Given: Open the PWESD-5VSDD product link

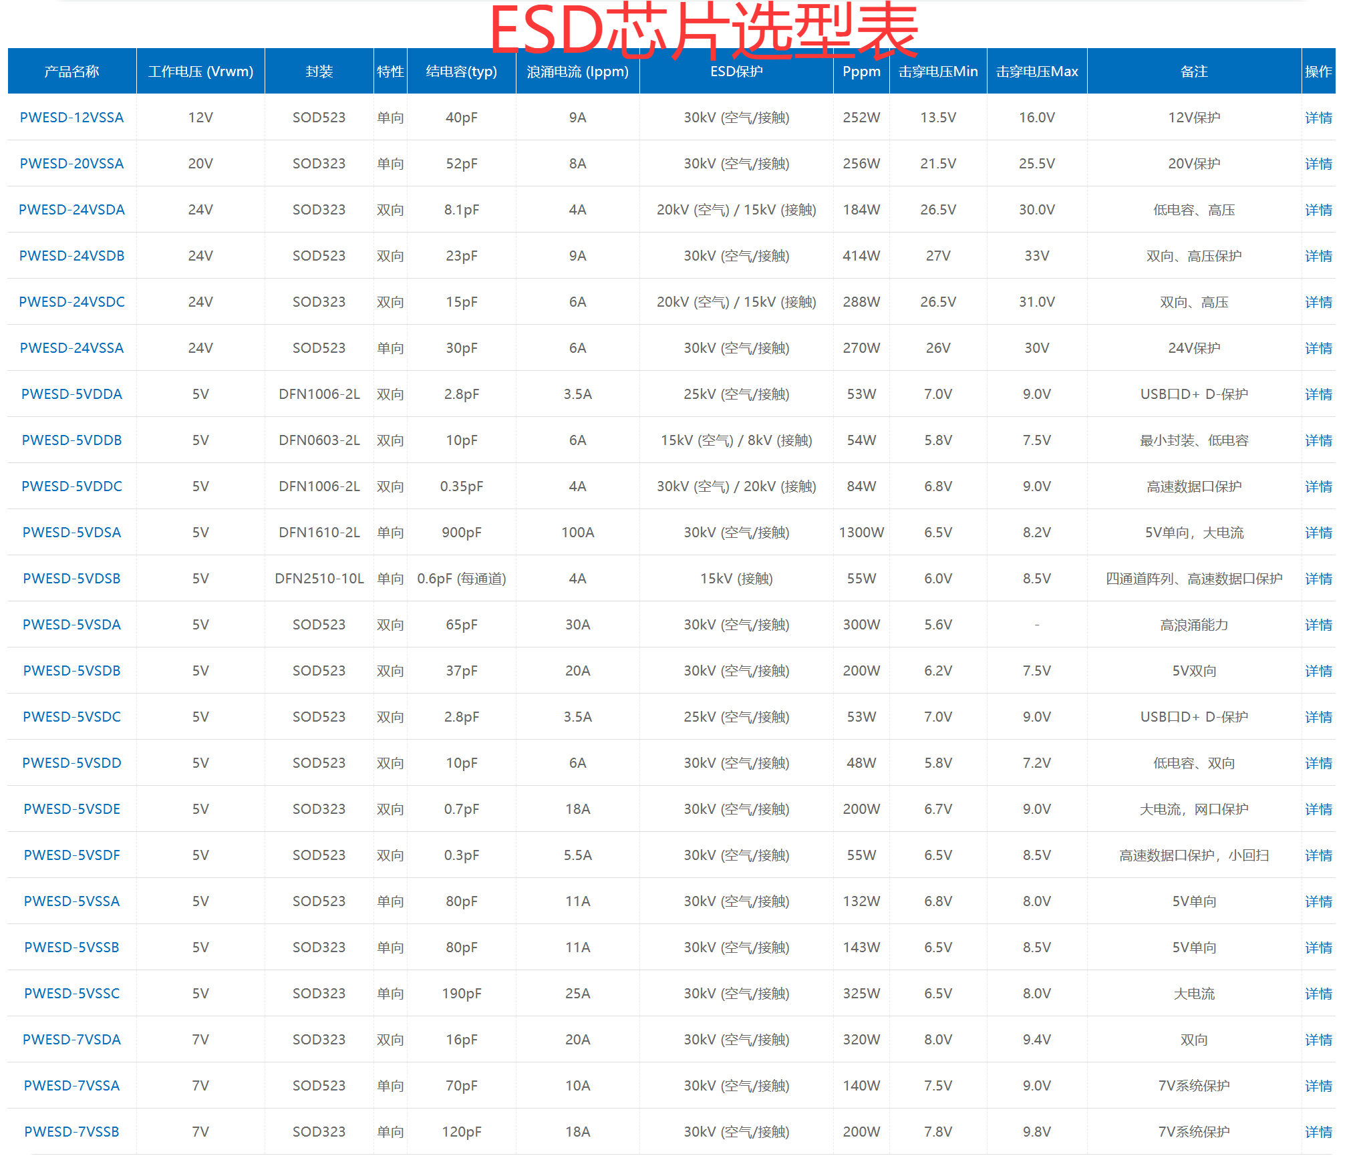Looking at the screenshot, I should click(x=71, y=763).
